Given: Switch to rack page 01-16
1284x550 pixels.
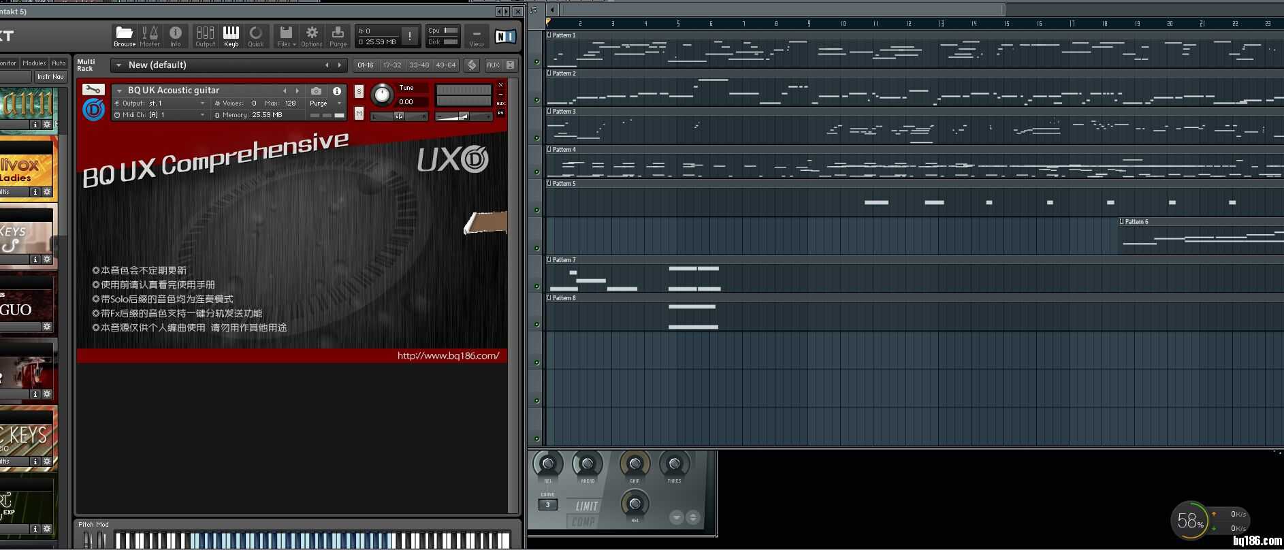Looking at the screenshot, I should 366,65.
